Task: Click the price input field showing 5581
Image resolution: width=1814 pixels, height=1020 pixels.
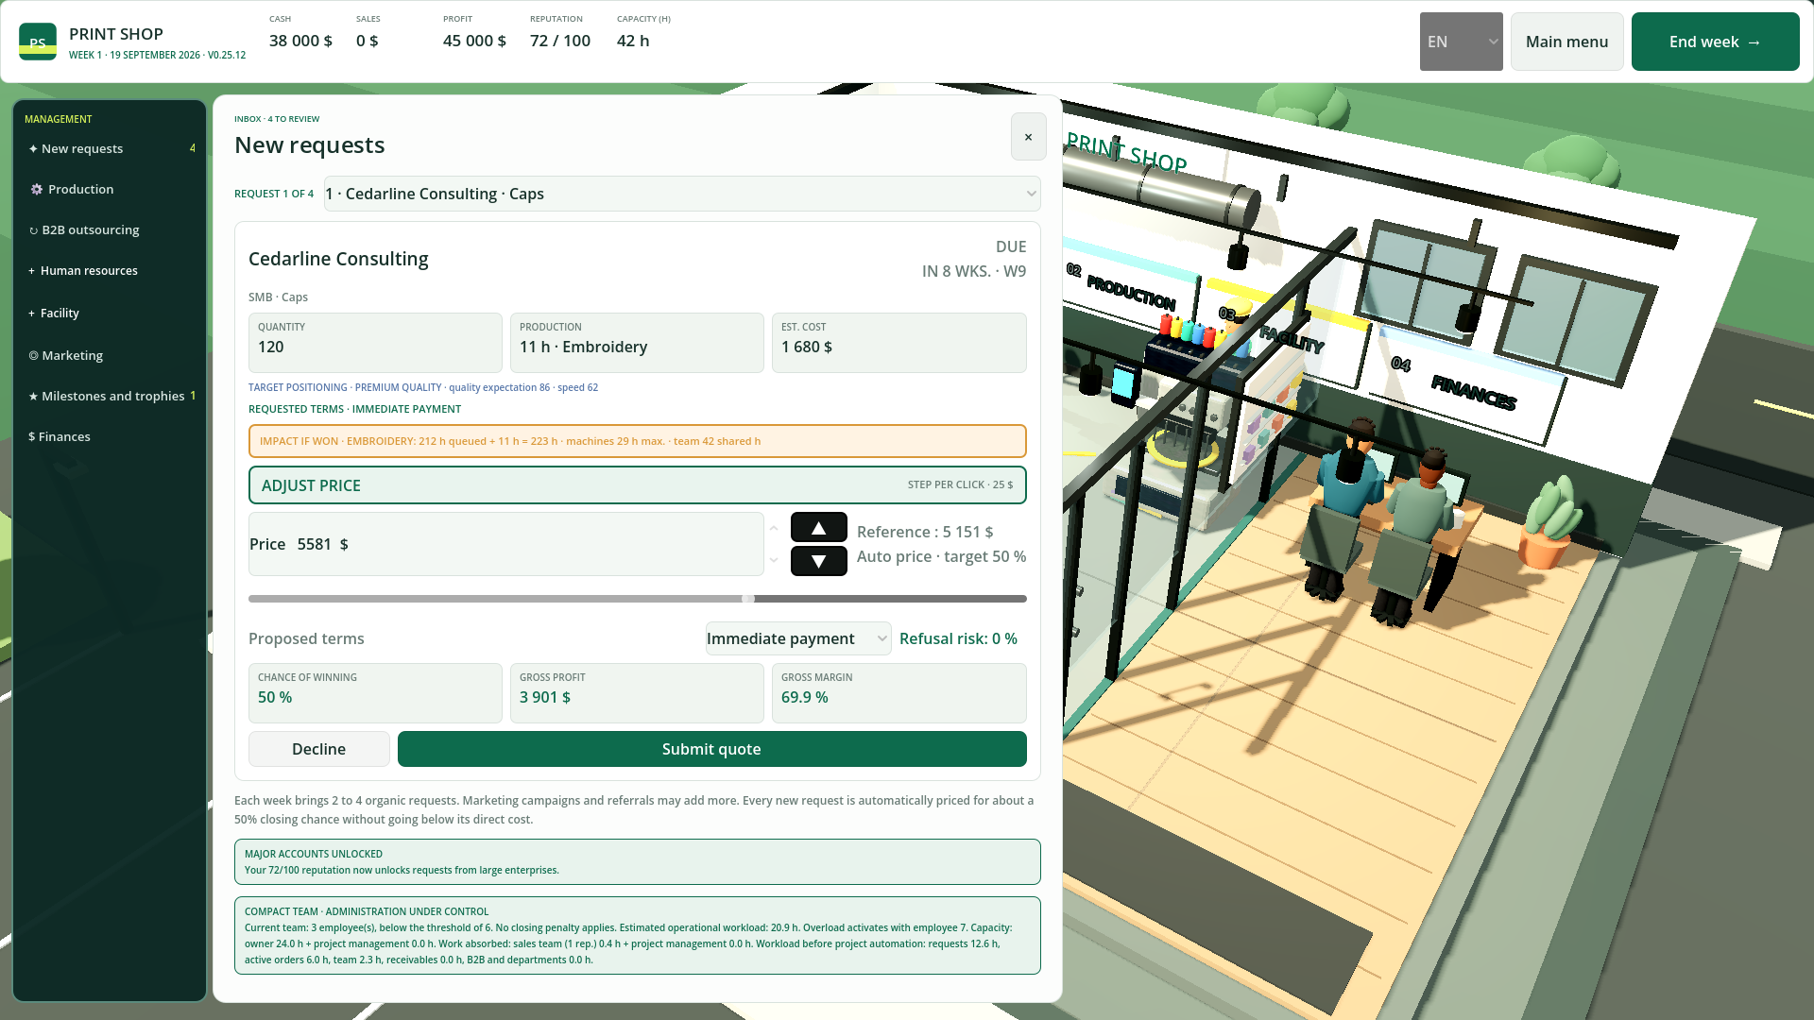Action: pos(505,544)
